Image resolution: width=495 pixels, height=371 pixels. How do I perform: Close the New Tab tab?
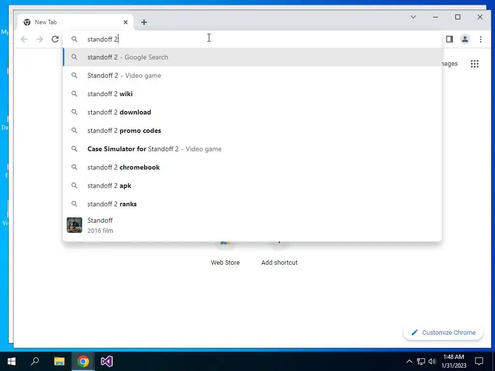(x=126, y=22)
